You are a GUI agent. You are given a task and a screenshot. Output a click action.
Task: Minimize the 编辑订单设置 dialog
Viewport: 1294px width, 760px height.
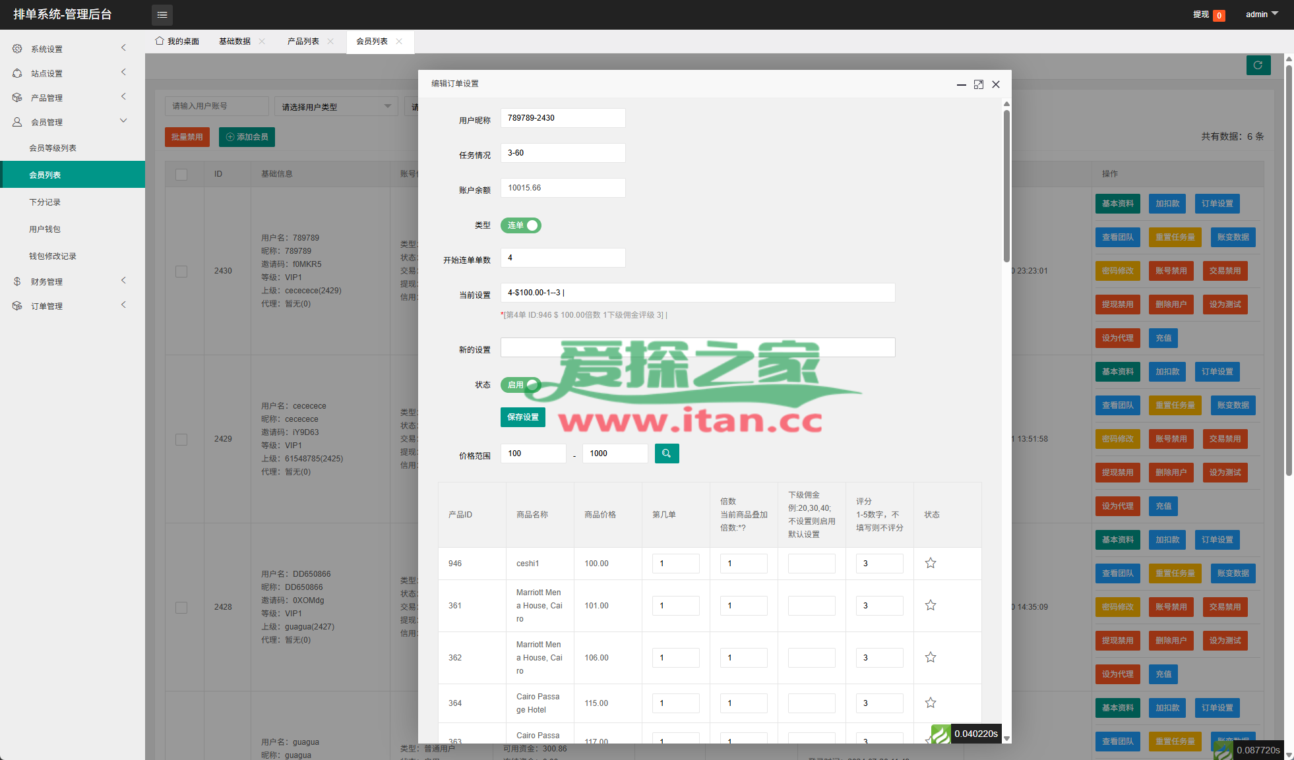[x=962, y=84]
